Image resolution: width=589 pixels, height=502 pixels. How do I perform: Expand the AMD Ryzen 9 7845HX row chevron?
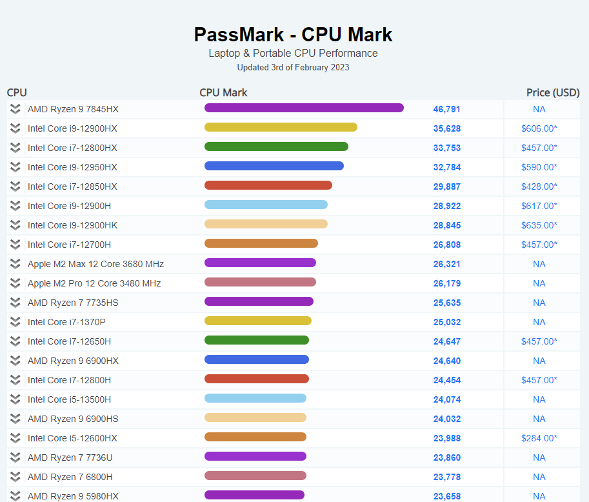tap(15, 109)
